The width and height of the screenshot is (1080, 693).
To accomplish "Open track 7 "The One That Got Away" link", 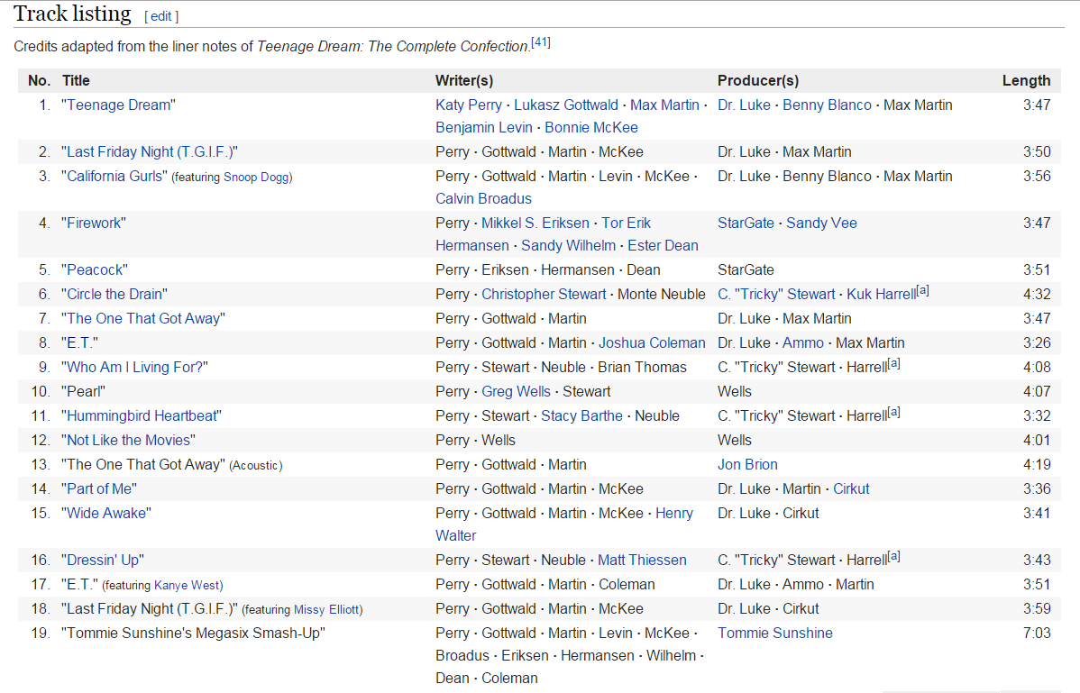I will (143, 319).
